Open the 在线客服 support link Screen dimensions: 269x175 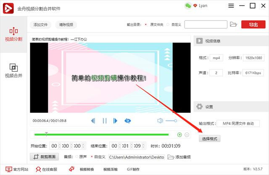46,170
